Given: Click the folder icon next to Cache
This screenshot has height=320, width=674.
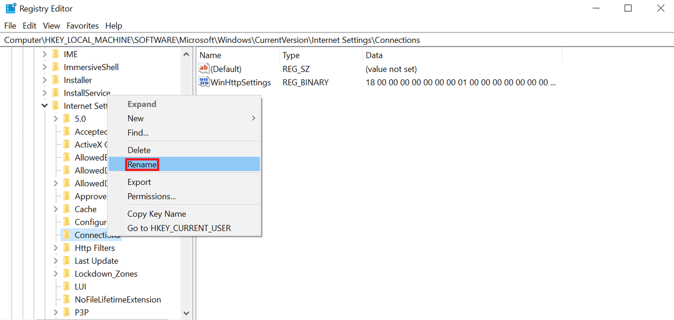Looking at the screenshot, I should pyautogui.click(x=68, y=209).
